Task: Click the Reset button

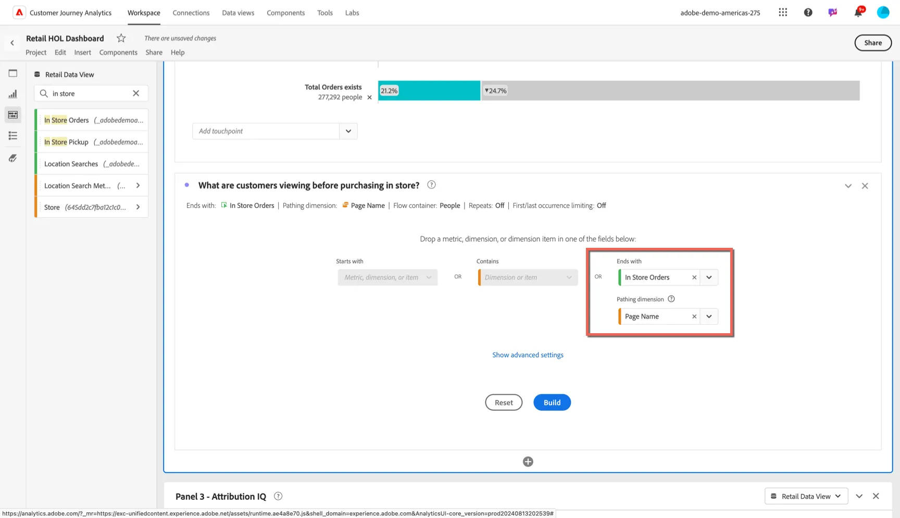Action: [x=504, y=402]
